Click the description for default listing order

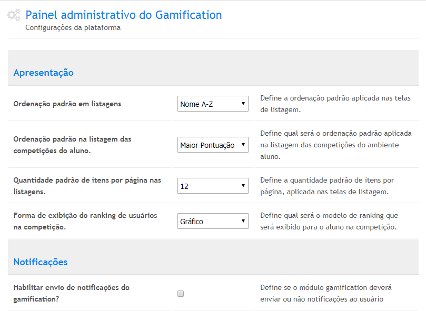pyautogui.click(x=335, y=104)
